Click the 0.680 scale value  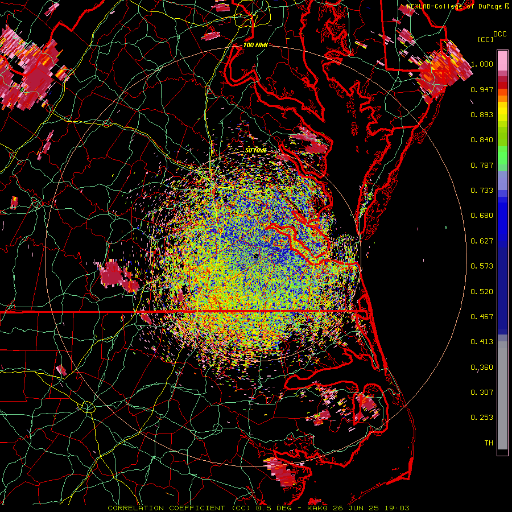(482, 216)
